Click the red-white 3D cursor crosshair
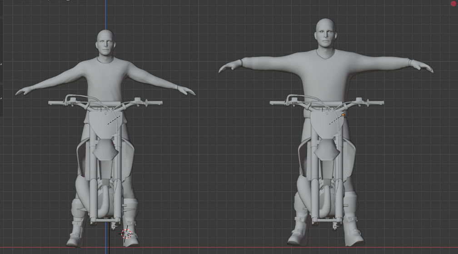The image size is (458, 254). pos(126,234)
